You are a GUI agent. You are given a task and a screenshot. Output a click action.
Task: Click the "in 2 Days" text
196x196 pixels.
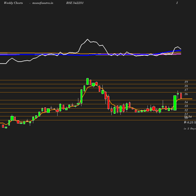click(x=190, y=129)
